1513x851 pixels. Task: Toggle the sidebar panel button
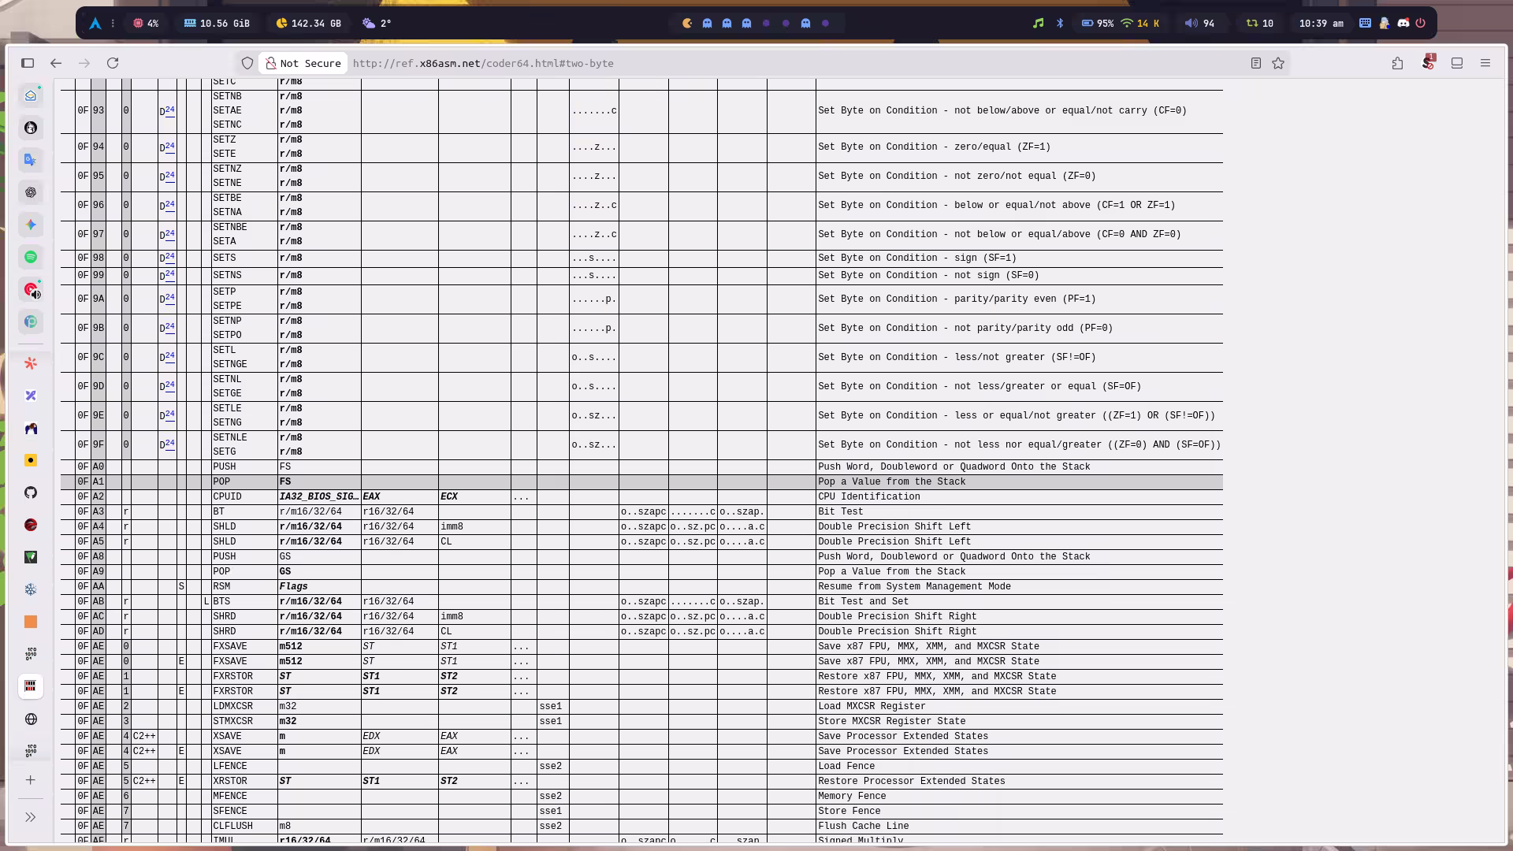pos(28,63)
